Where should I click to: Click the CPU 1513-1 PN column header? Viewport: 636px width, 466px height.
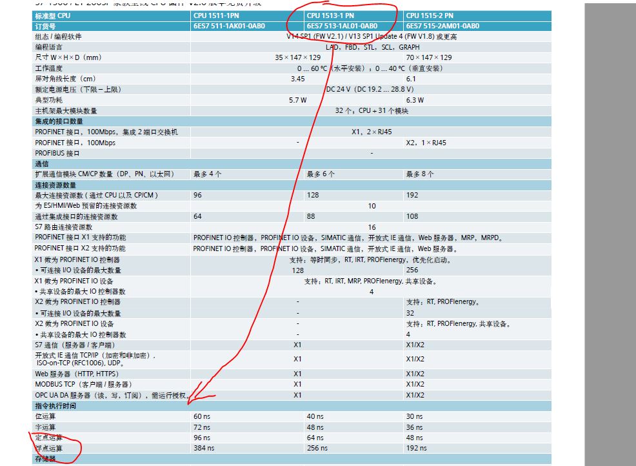(330, 15)
